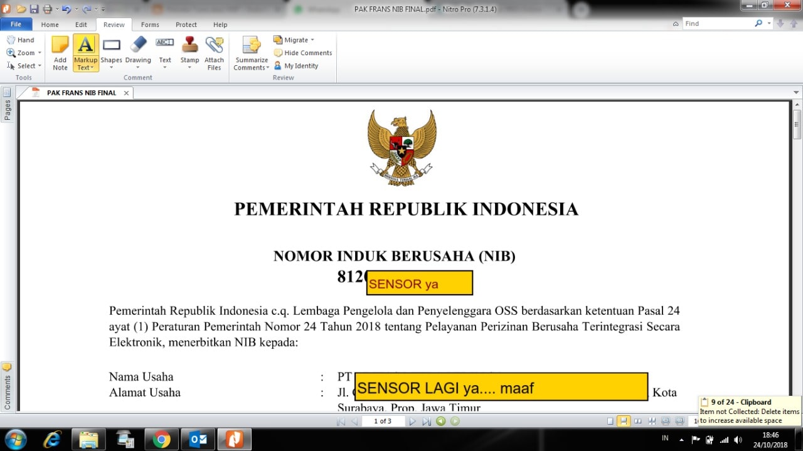
Task: Select the 'SENSOR LAGI ya.... maaf' annotation
Action: pyautogui.click(x=501, y=386)
